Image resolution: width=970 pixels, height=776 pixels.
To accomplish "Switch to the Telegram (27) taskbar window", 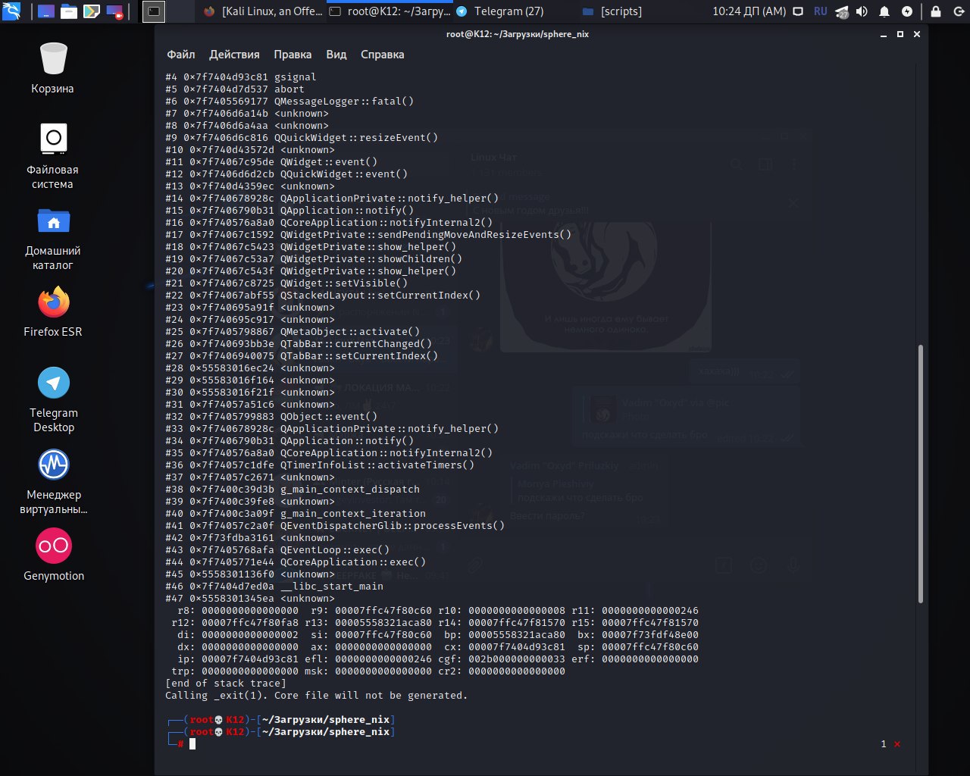I will (x=500, y=11).
